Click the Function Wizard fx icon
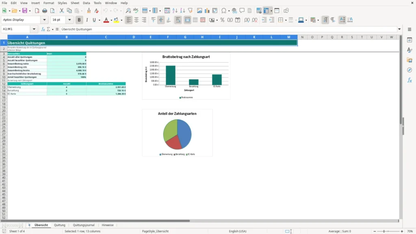 (43, 29)
